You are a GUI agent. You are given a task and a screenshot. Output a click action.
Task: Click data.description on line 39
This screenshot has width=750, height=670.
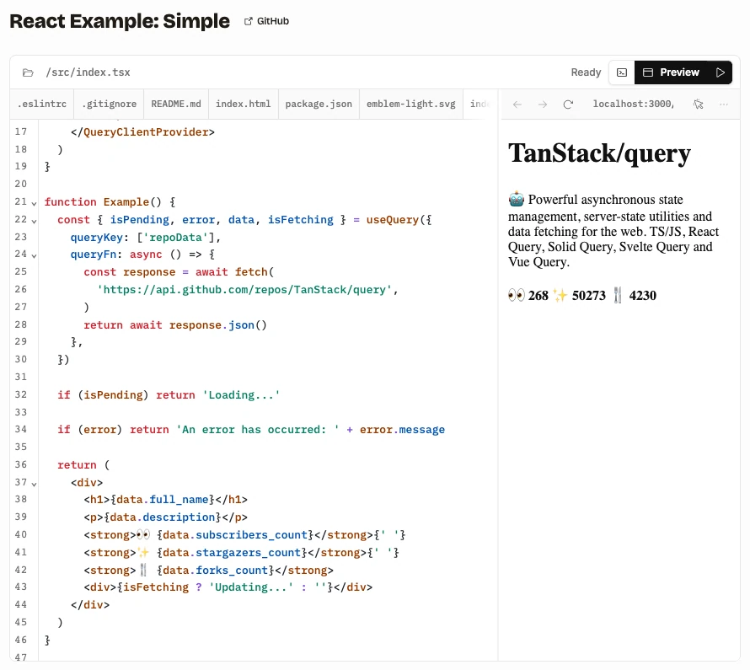[165, 517]
